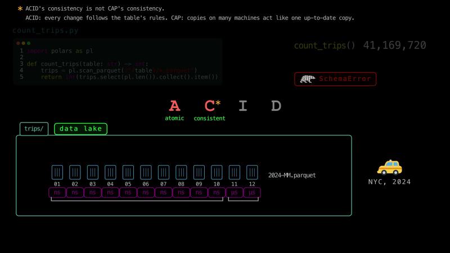Click the parquet file icon labeled 07

[164, 173]
